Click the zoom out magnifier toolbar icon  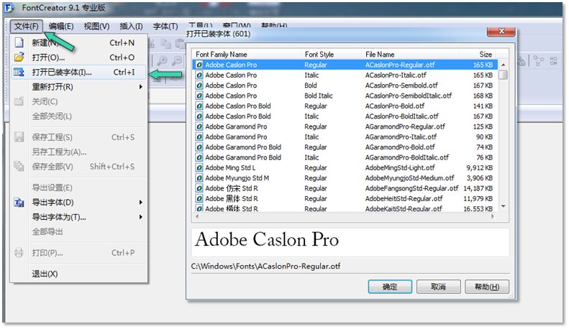(x=177, y=60)
